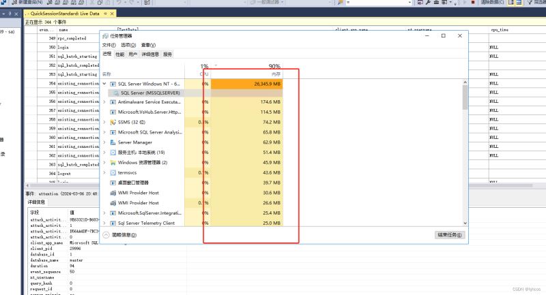The image size is (546, 295).
Task: Click the Sql Server Telemetry Client icon
Action: [x=113, y=223]
